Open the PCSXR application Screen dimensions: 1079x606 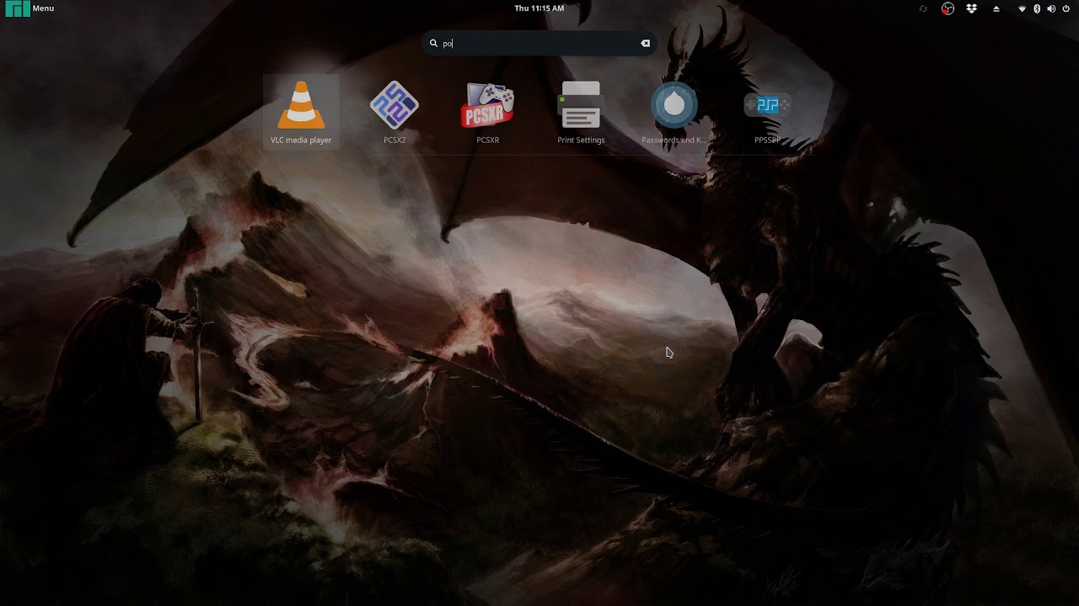pos(488,112)
